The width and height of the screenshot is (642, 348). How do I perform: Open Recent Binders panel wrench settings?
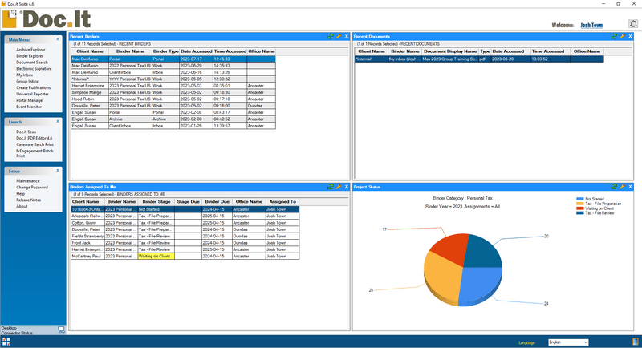click(x=339, y=36)
